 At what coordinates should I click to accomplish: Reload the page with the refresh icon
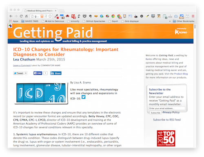21,16
